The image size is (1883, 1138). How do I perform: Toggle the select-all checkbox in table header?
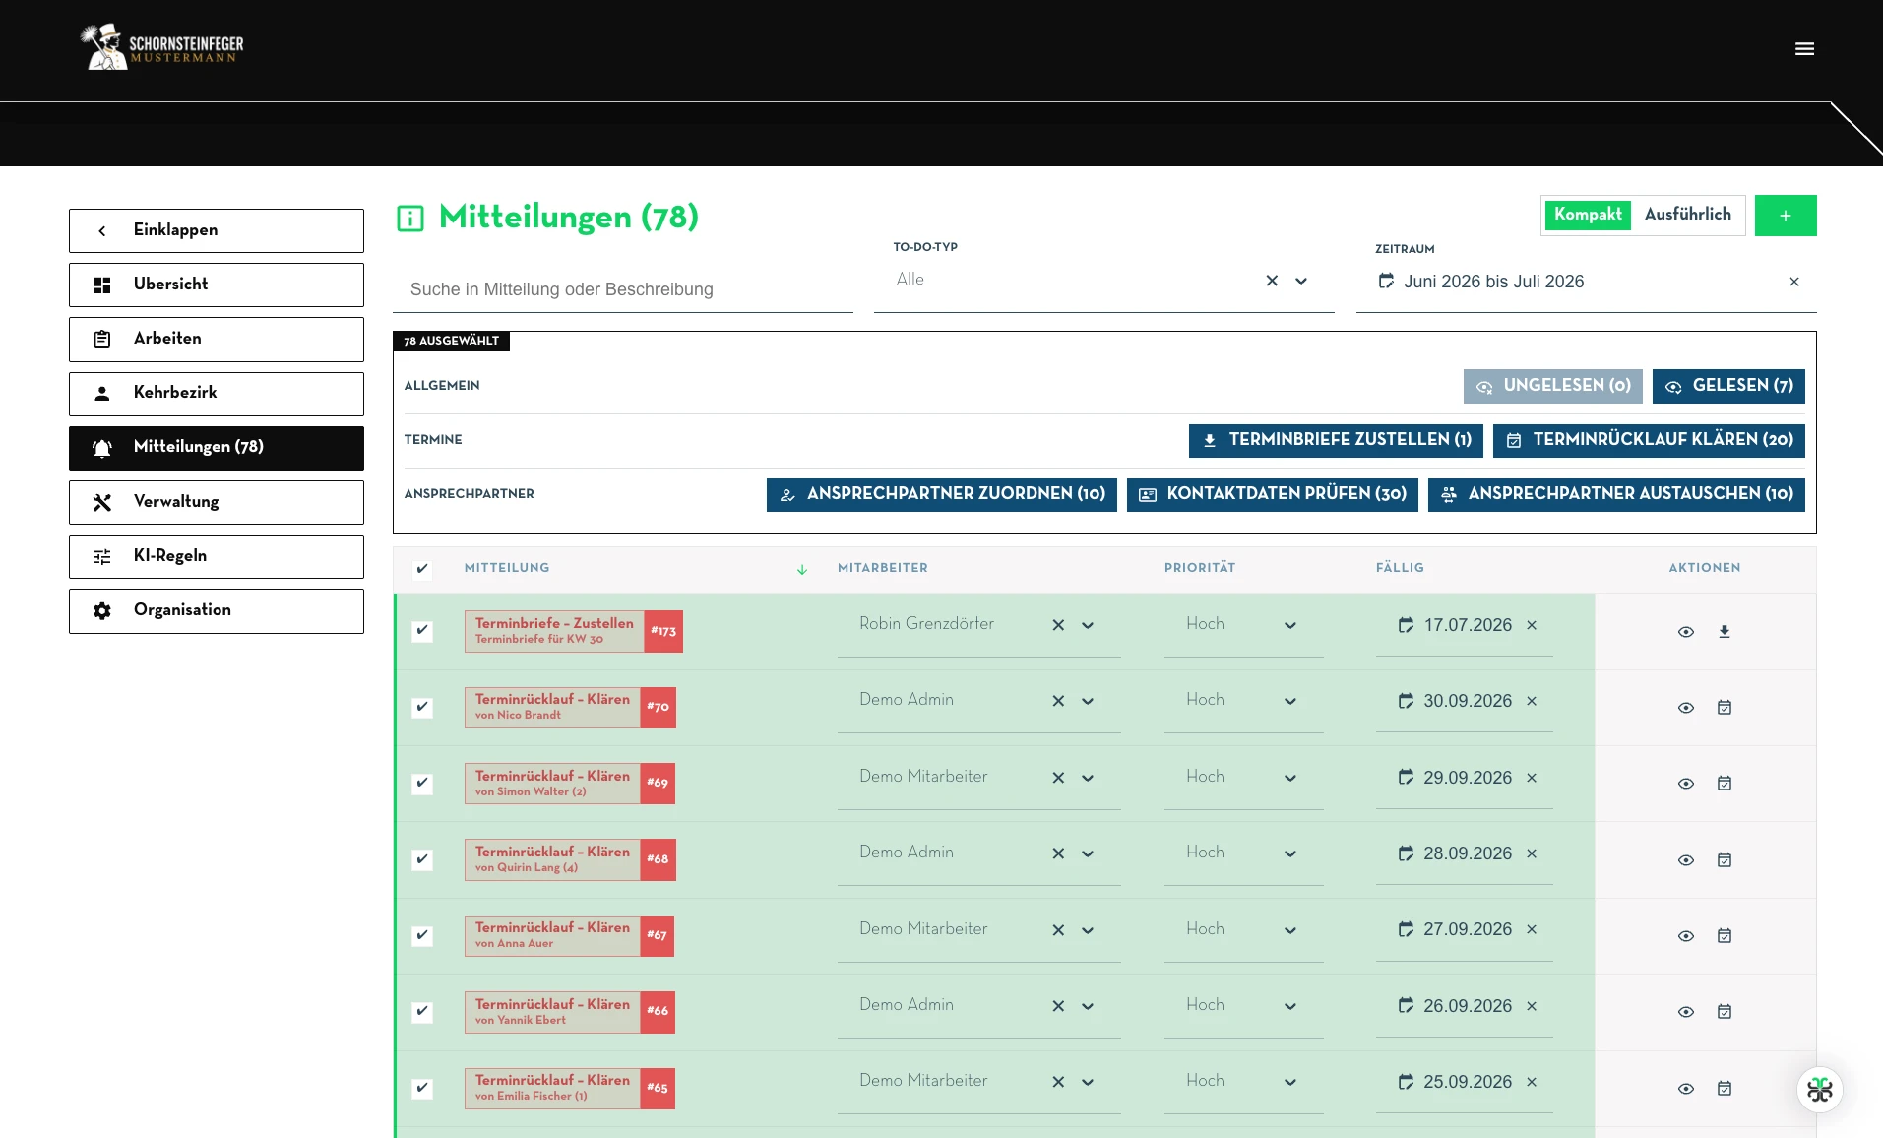point(422,569)
